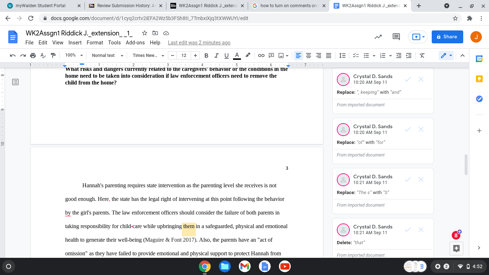Decrease font size with minus button
This screenshot has width=489, height=275.
(x=173, y=56)
